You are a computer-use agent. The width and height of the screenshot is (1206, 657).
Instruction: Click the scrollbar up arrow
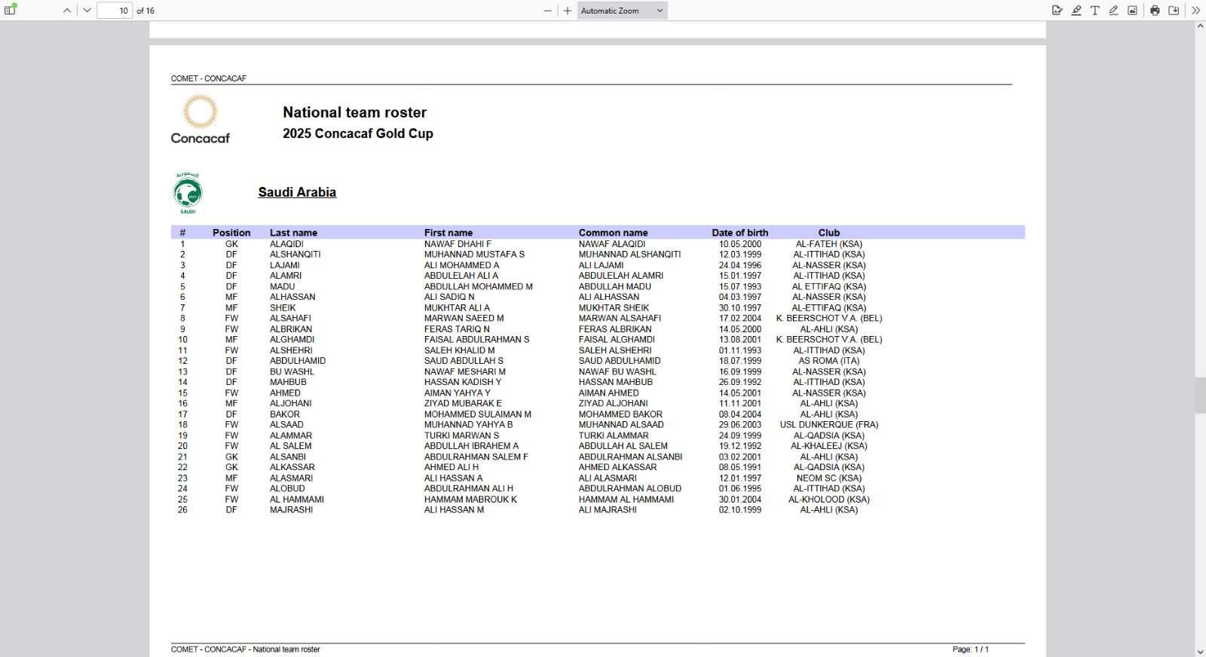tap(1200, 26)
